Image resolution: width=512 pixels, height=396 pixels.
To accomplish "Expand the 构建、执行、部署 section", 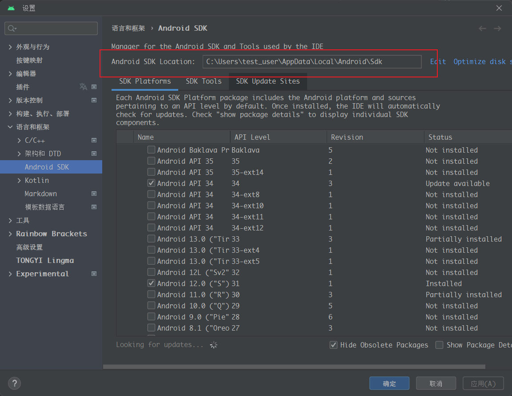I will click(10, 113).
